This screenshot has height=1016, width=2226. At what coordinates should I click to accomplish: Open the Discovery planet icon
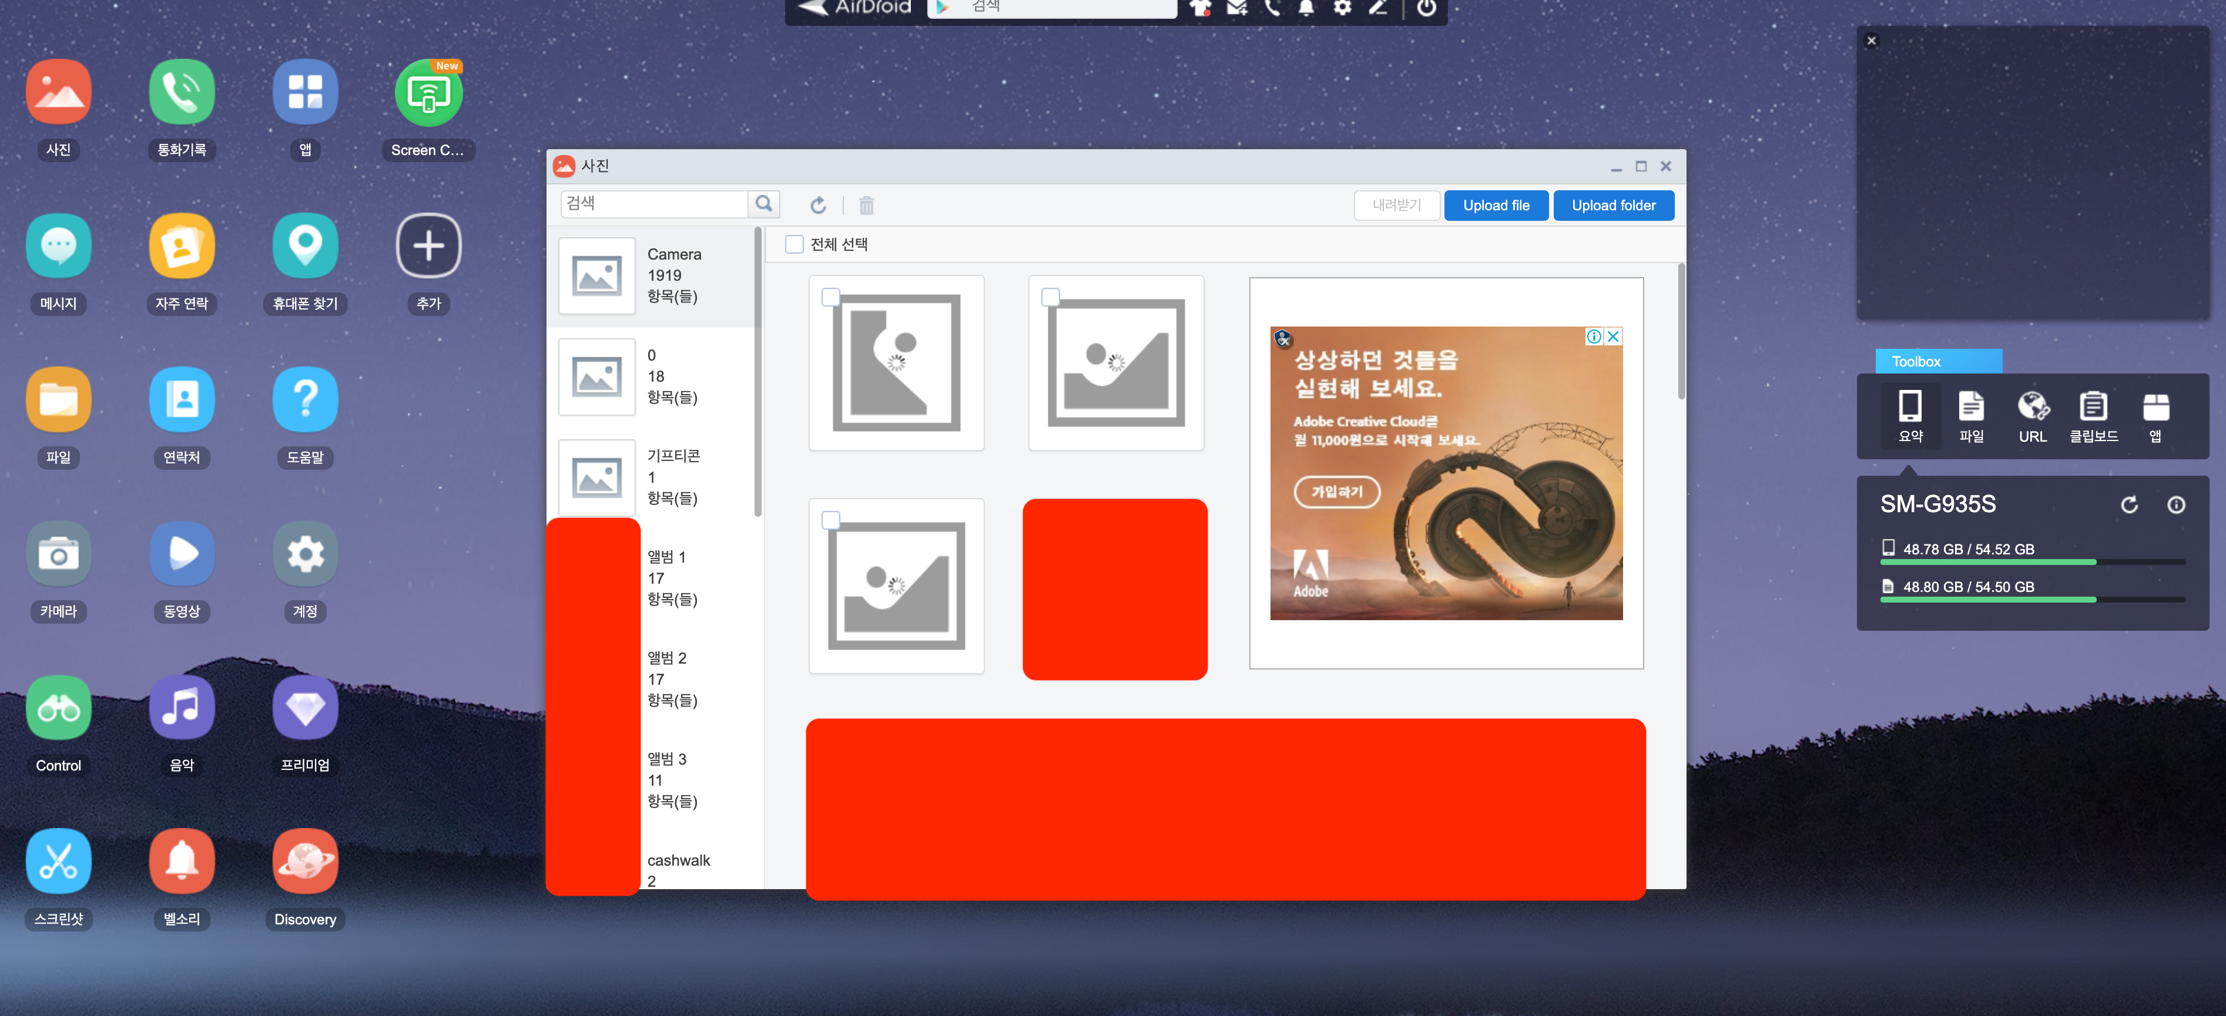(305, 862)
